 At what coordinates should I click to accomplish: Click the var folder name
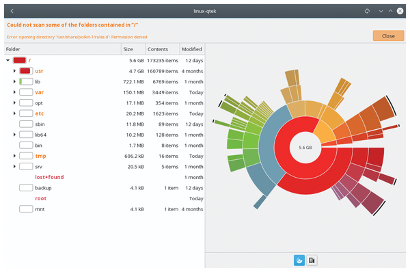pos(39,92)
